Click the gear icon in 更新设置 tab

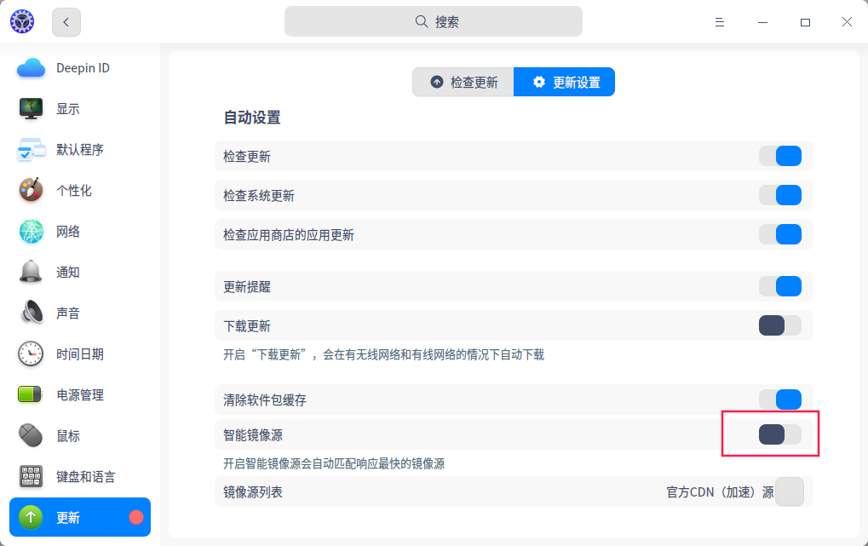point(539,82)
